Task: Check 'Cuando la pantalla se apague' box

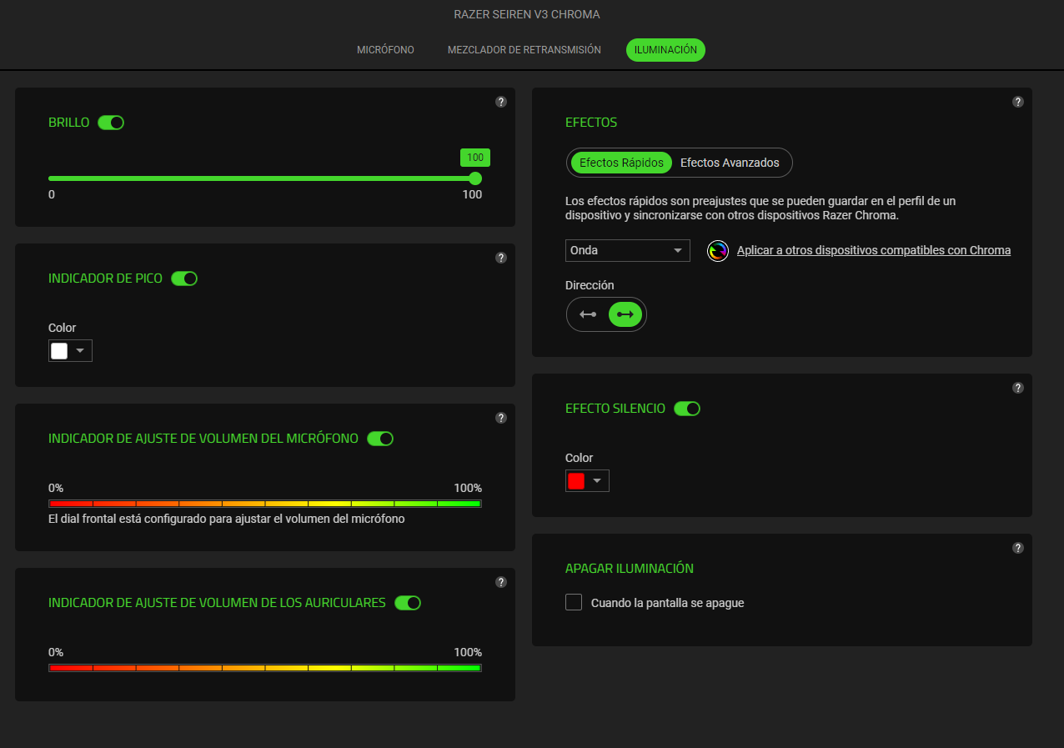Action: coord(574,602)
